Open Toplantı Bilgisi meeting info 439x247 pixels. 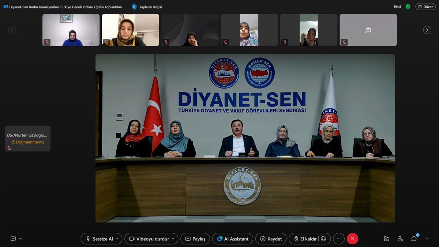[147, 7]
